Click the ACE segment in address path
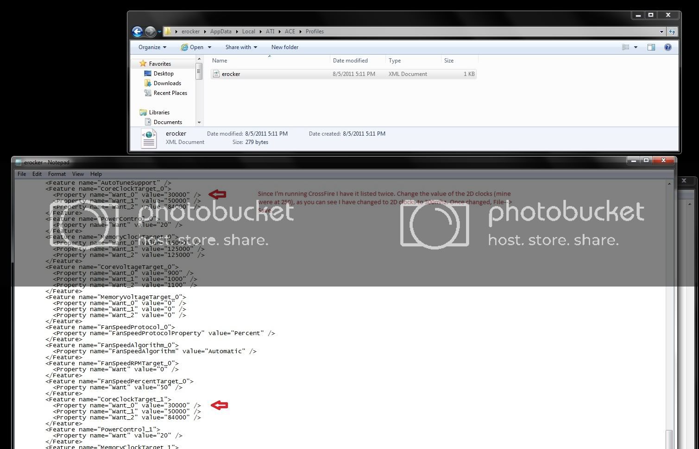Screen dimensions: 699x449 pos(290,31)
